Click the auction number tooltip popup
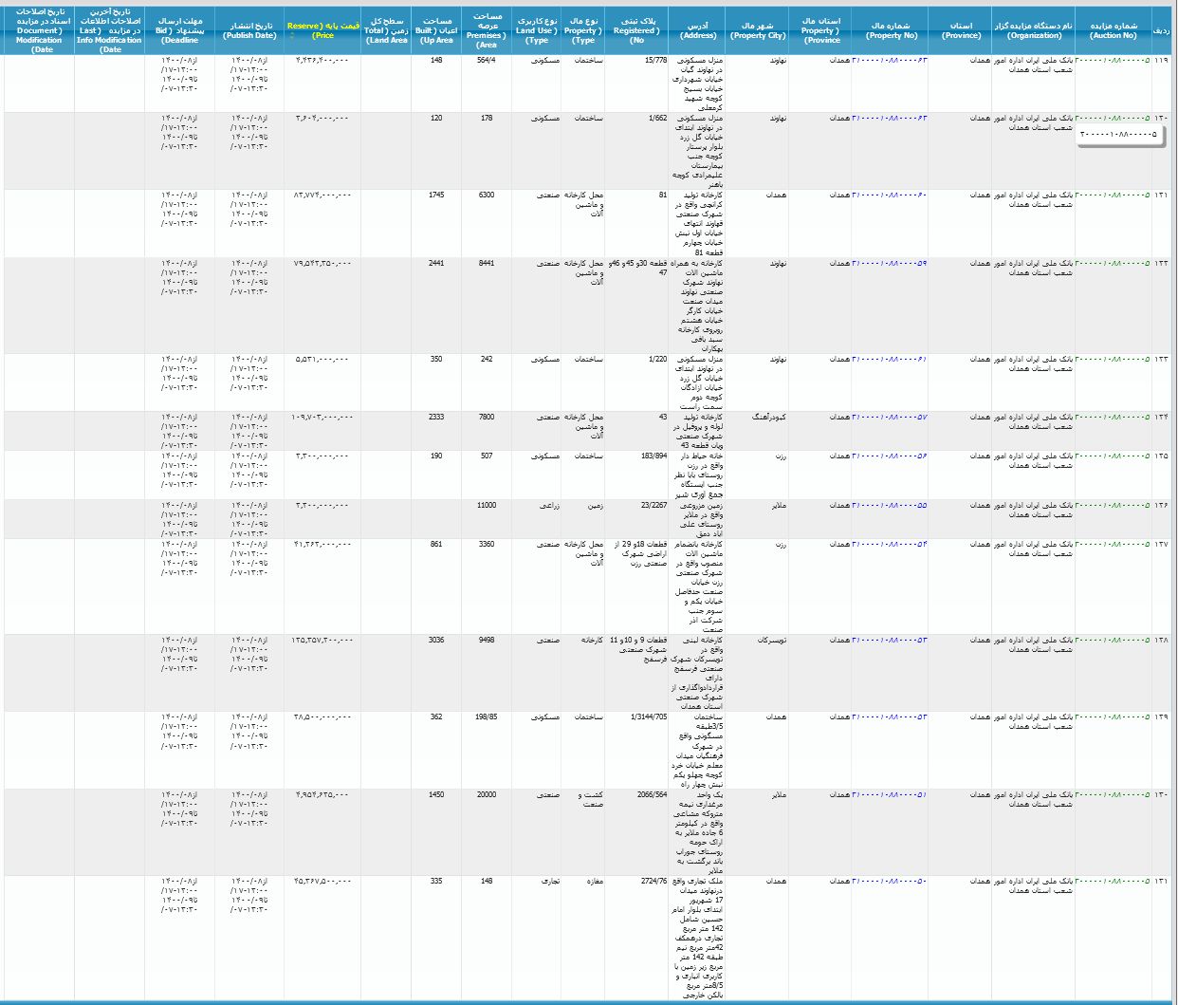This screenshot has height=1005, width=1178. (1120, 136)
